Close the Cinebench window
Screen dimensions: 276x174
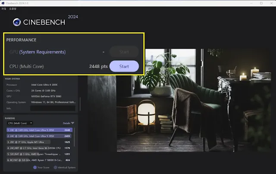271,3
